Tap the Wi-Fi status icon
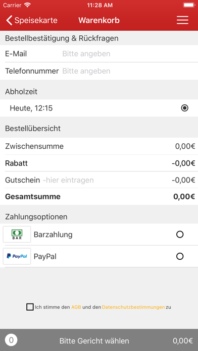This screenshot has width=198, height=351. coord(27,5)
